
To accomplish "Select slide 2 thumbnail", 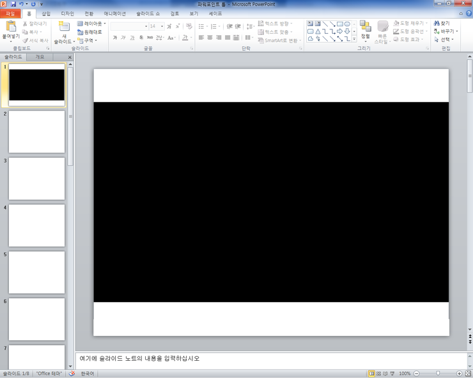I will coord(36,132).
